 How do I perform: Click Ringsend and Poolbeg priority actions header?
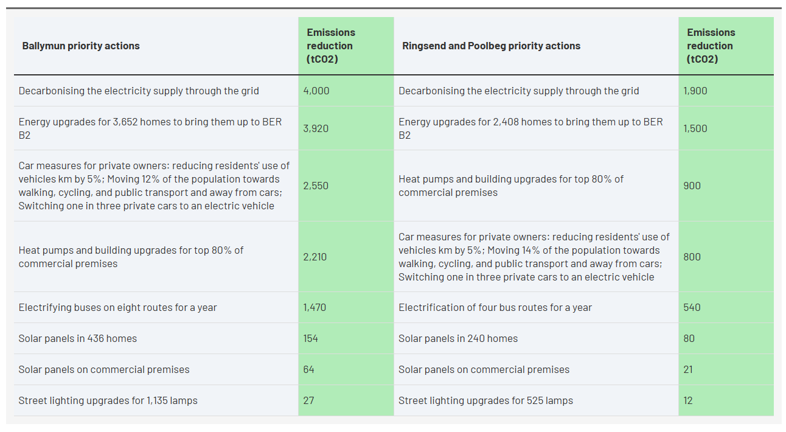coord(492,46)
